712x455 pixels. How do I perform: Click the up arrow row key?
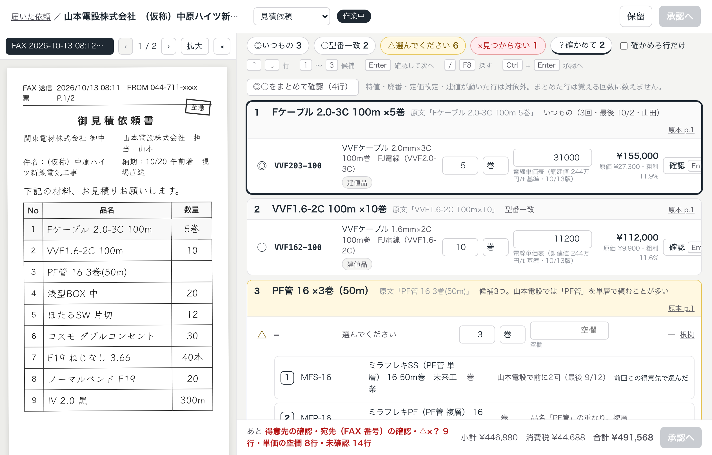point(254,65)
